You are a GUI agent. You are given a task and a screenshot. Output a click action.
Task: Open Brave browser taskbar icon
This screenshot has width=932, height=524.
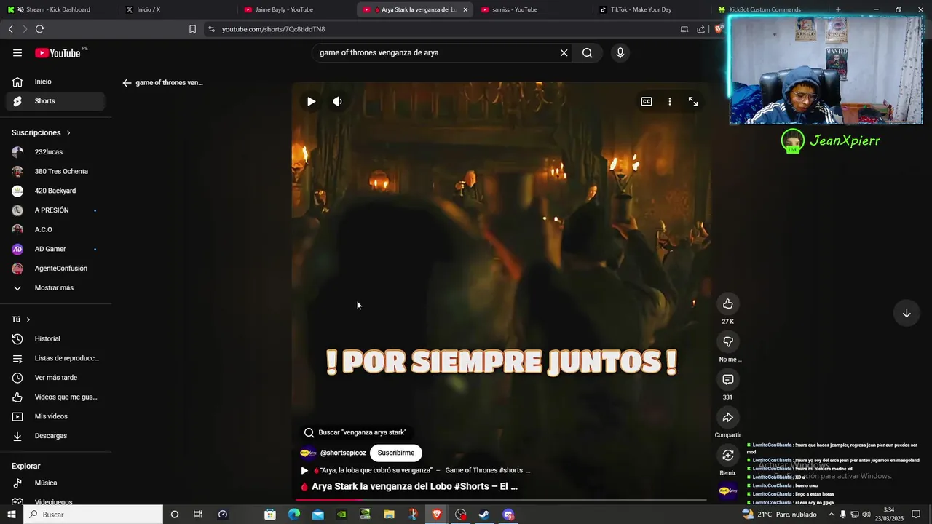pyautogui.click(x=437, y=515)
